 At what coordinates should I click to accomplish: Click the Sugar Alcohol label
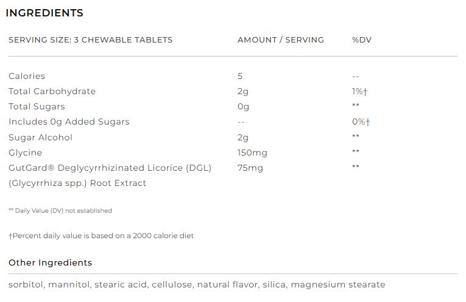pyautogui.click(x=40, y=137)
